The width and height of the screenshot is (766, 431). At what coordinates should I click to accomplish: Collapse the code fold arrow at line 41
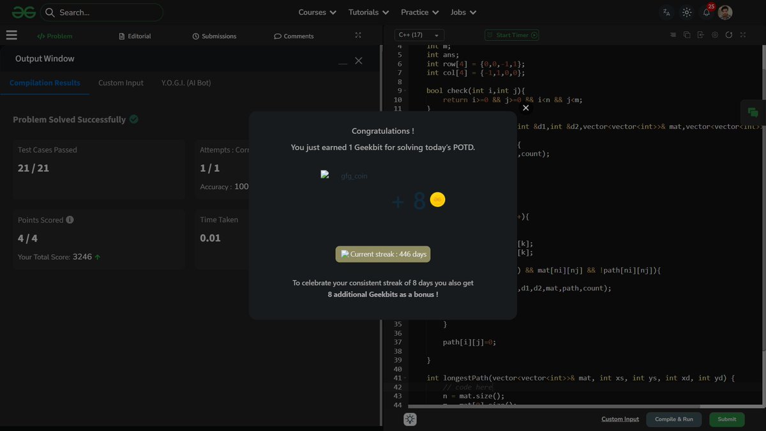tap(406, 378)
